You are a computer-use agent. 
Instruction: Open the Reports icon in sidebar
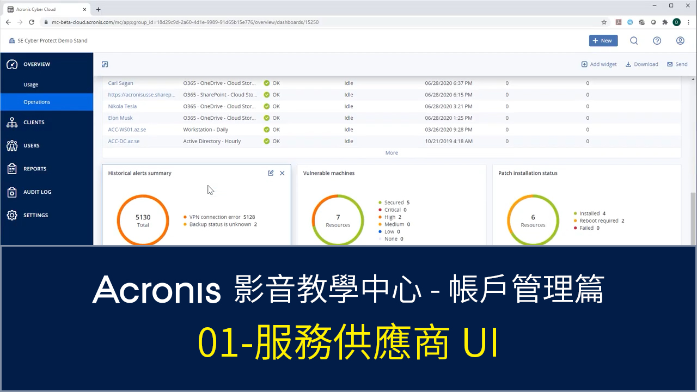coord(12,169)
